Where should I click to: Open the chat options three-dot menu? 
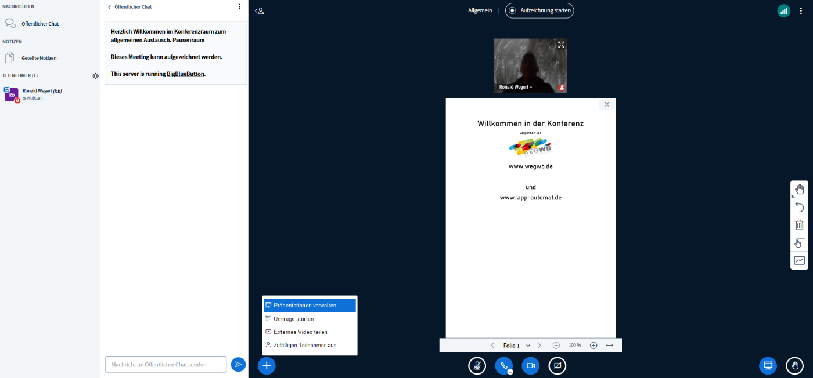point(239,7)
